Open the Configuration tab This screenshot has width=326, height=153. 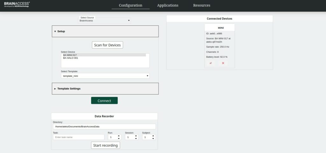[x=131, y=5]
